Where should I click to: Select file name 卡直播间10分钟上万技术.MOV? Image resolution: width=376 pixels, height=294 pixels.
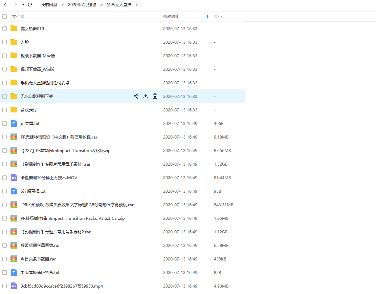[x=49, y=177]
